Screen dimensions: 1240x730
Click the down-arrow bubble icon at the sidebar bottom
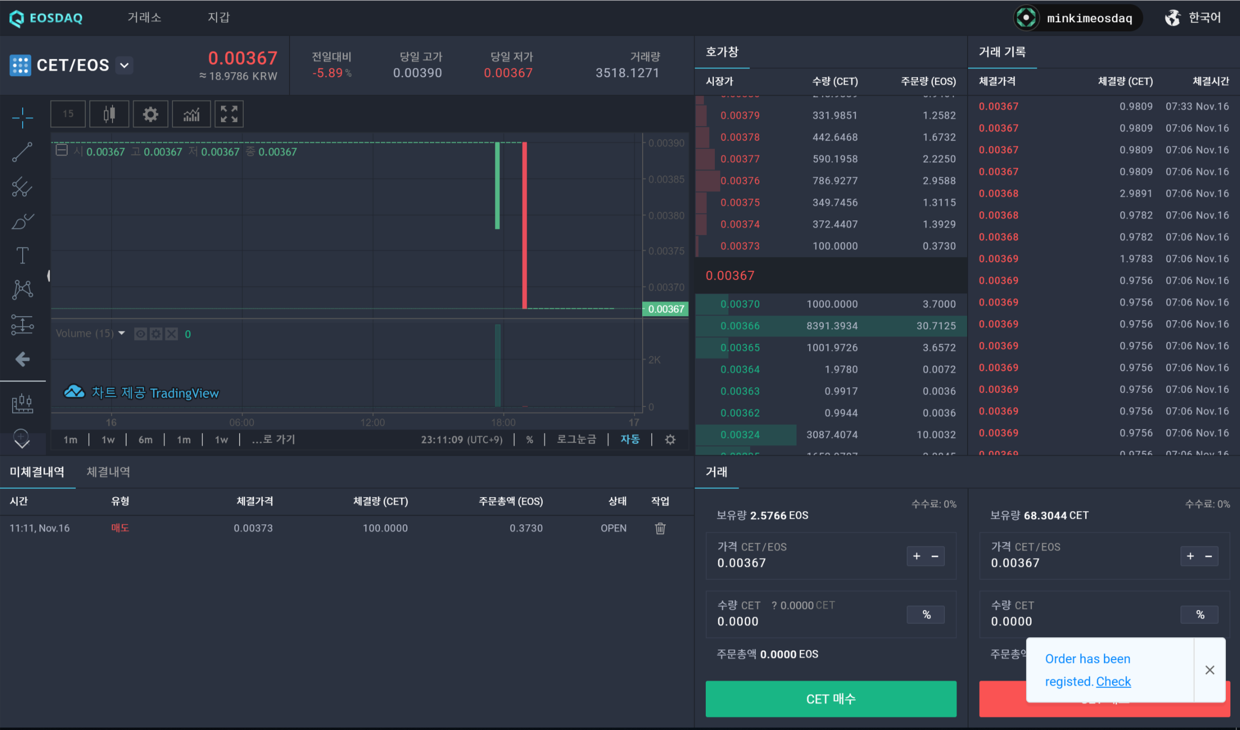(x=22, y=439)
